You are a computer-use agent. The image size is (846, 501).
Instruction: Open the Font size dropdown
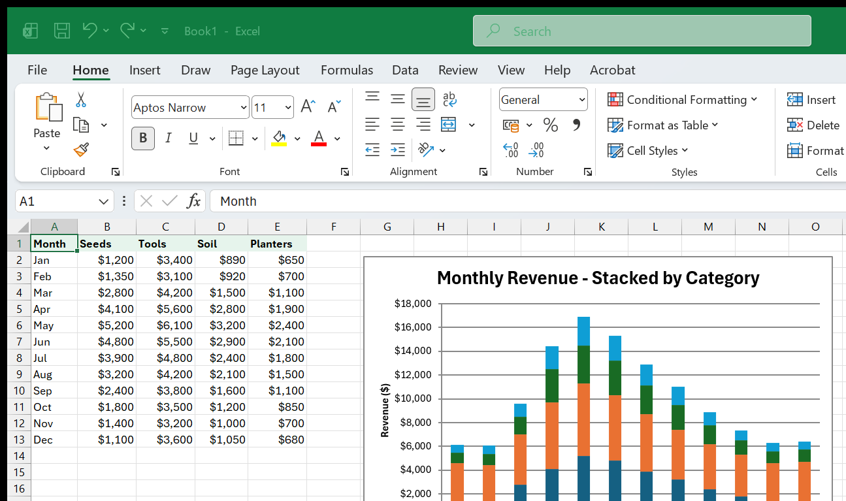(x=288, y=108)
